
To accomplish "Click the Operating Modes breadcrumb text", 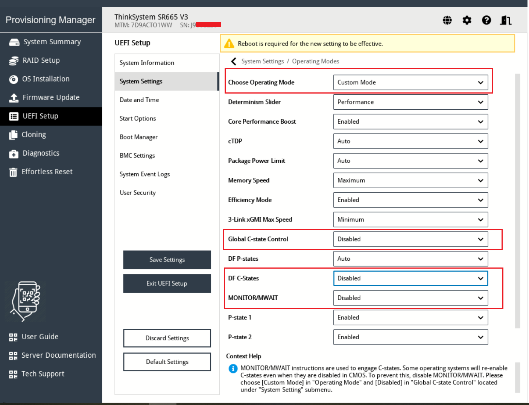I will pos(316,61).
